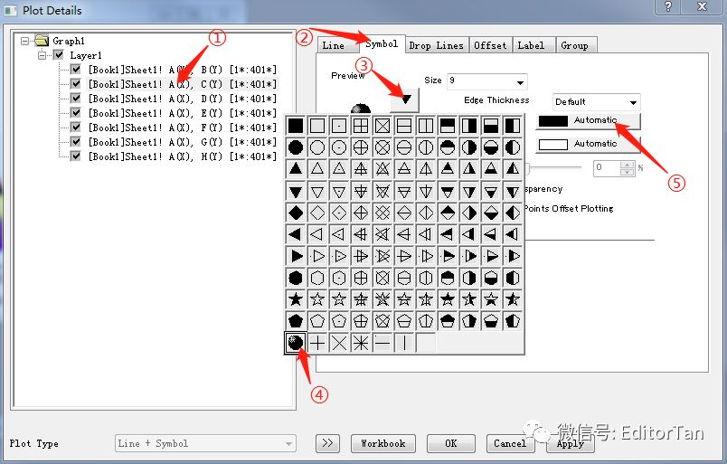This screenshot has width=727, height=464.
Task: Toggle the C(Y) plot checkbox
Action: (76, 84)
